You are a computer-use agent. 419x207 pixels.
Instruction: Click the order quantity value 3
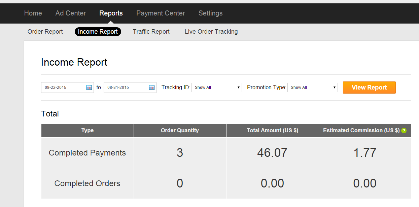[180, 153]
